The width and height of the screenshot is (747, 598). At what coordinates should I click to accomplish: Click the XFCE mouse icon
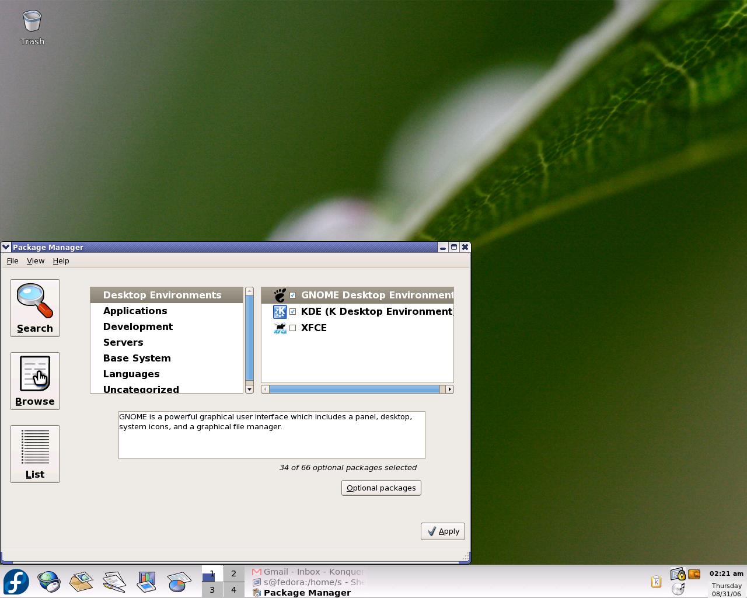pos(280,328)
